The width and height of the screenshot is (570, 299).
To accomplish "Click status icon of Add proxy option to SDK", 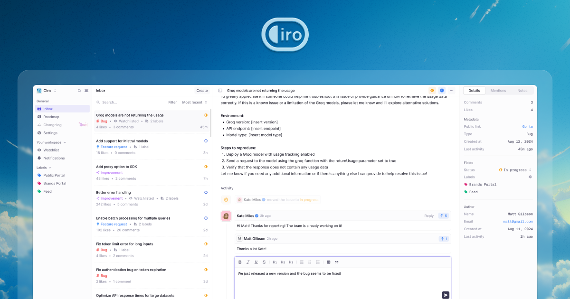I will coord(206,167).
